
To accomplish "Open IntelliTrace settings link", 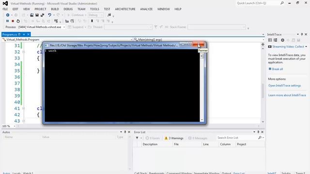I will (x=284, y=86).
